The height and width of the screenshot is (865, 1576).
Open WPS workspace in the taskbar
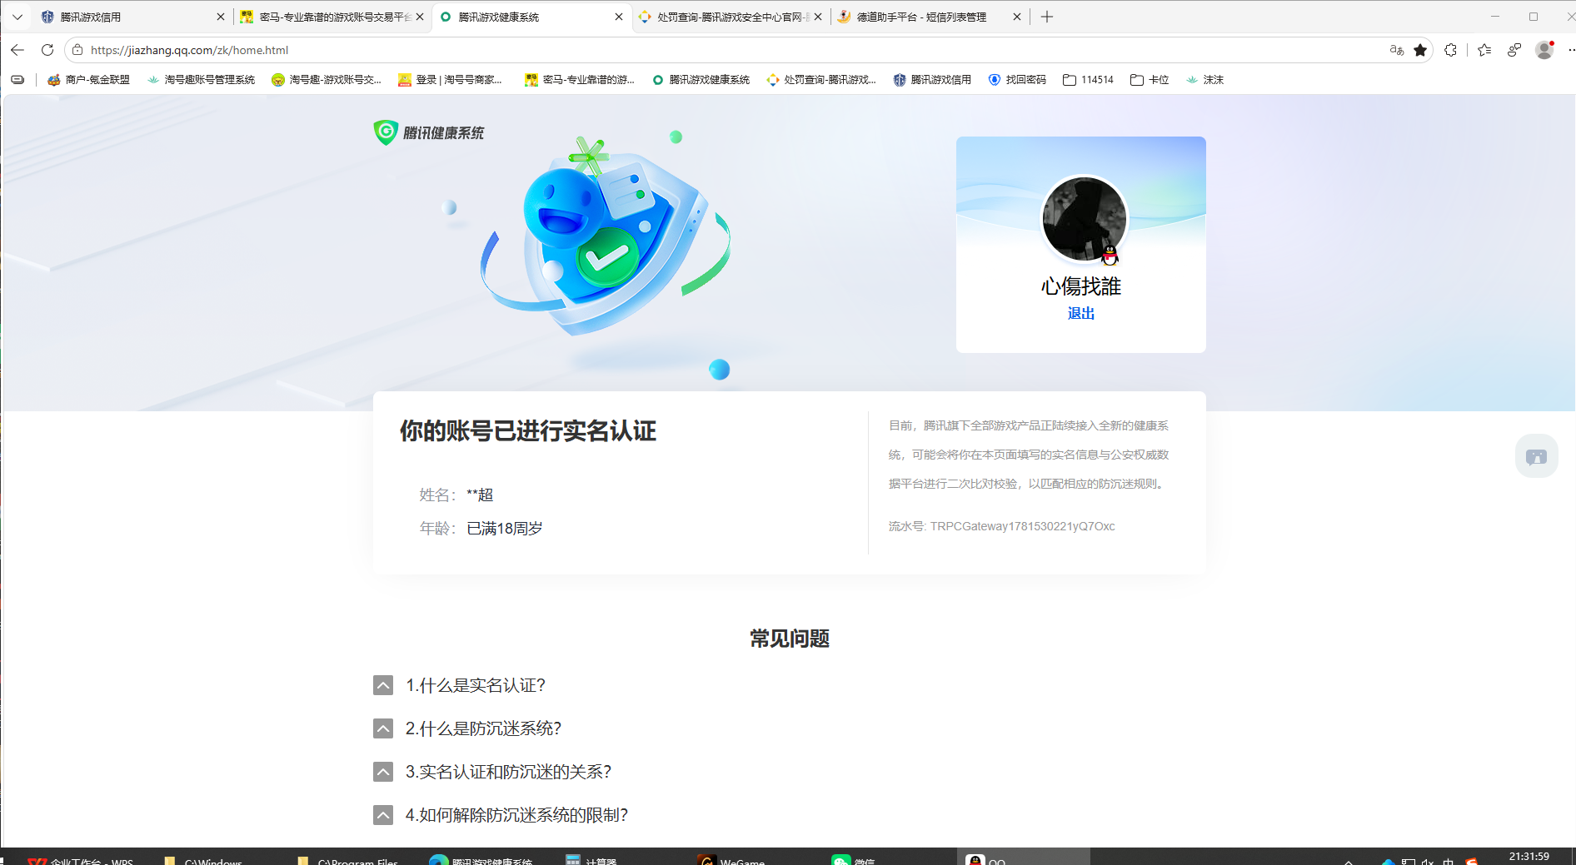(81, 860)
